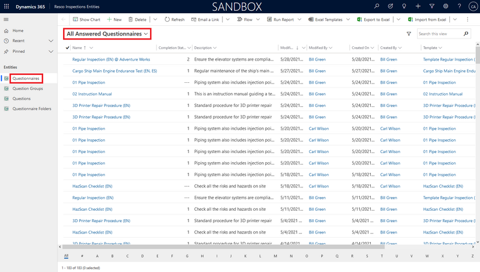Toggle the select all rows checkmark

(67, 47)
